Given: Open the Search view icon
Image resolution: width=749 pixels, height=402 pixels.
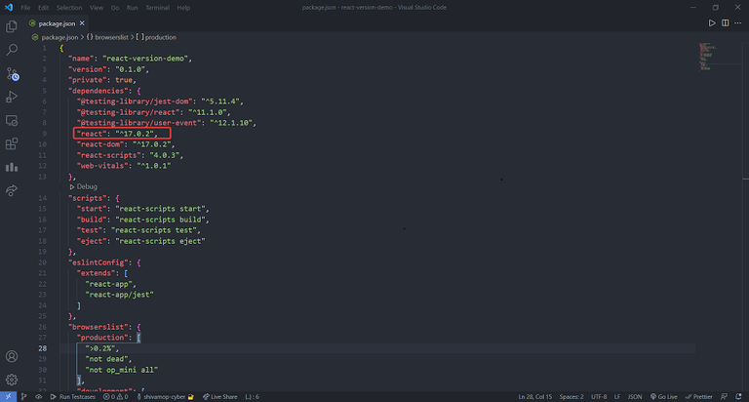Looking at the screenshot, I should tap(12, 49).
